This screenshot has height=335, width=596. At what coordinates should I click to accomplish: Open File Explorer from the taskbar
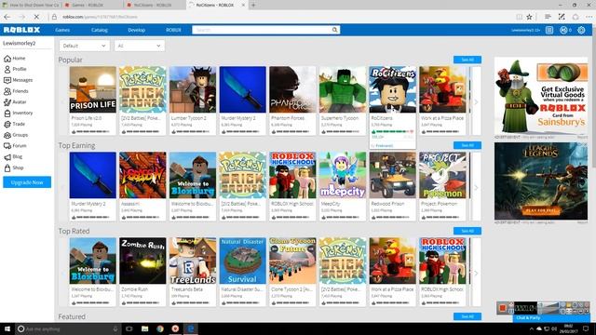tap(145, 328)
